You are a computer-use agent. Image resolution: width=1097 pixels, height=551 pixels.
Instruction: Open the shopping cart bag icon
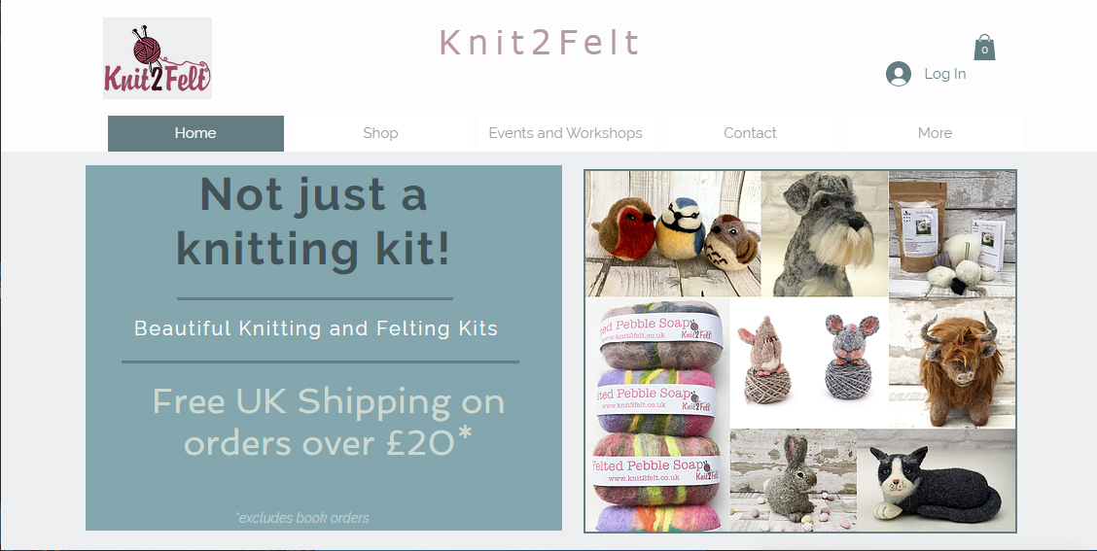pos(984,47)
